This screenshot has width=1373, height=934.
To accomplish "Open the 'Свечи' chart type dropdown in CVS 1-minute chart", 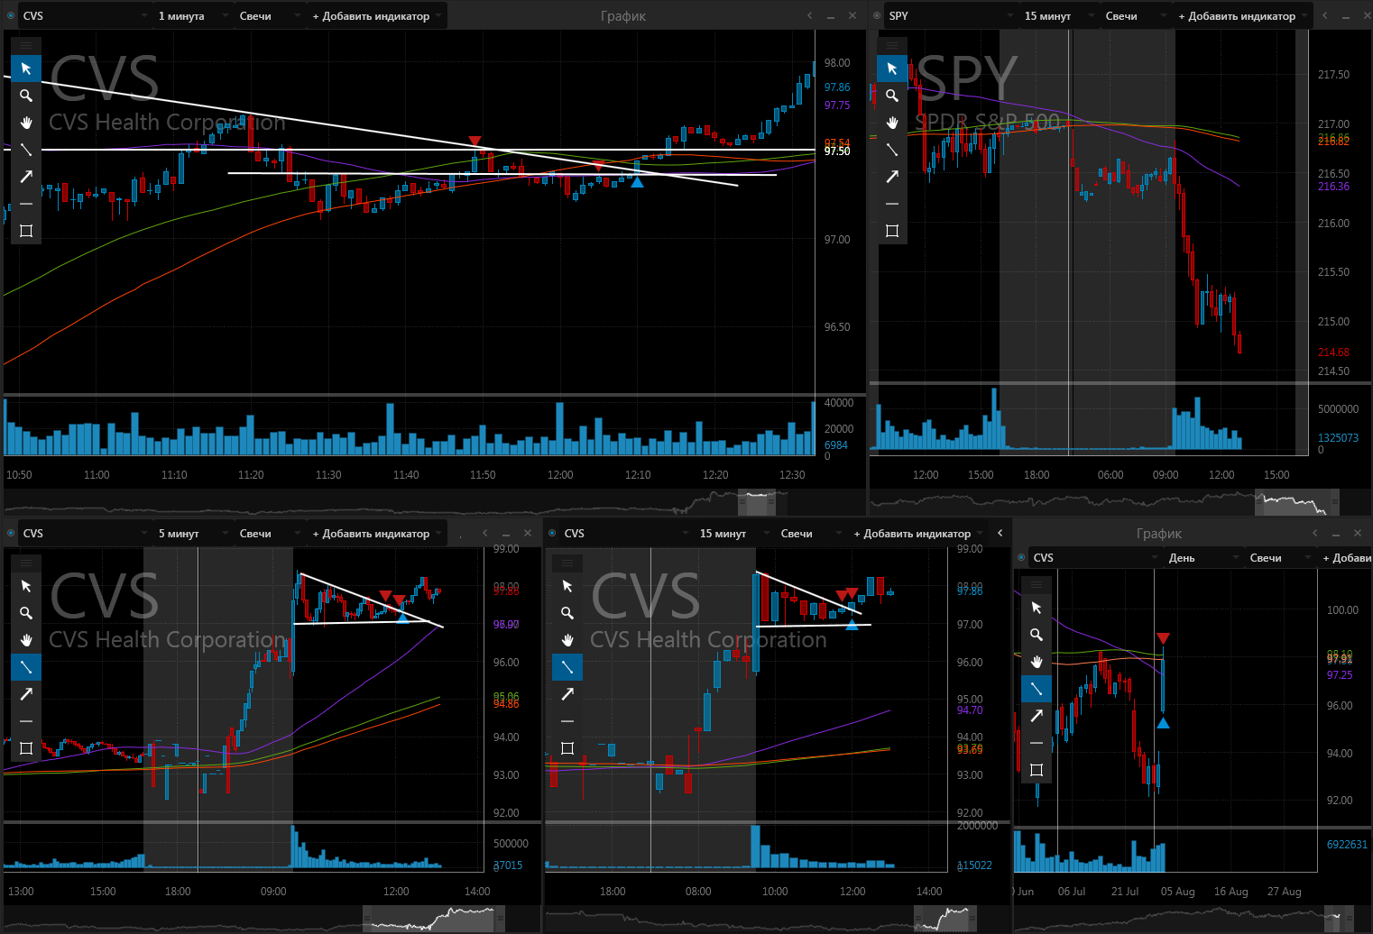I will point(269,16).
